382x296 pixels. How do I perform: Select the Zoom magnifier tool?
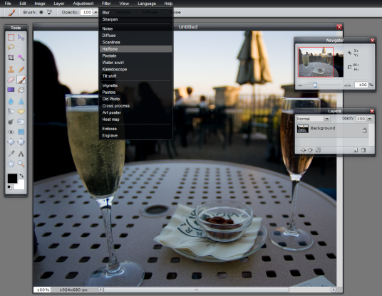click(21, 164)
